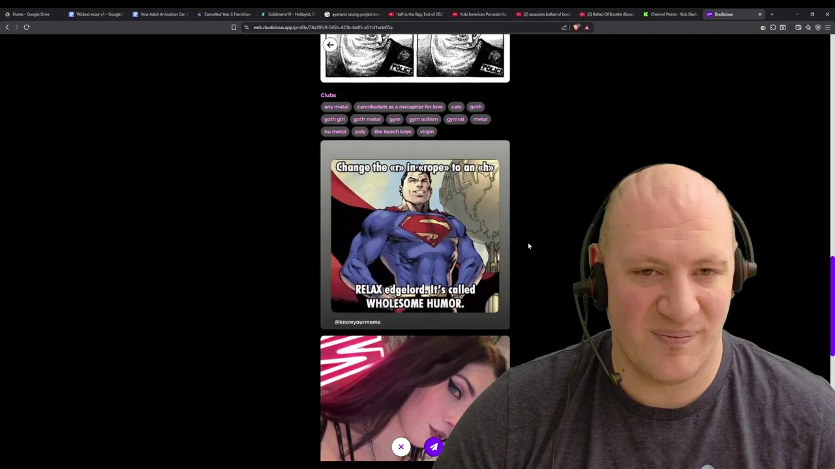This screenshot has width=835, height=469.
Task: Click the browser back navigation arrow
Action: pyautogui.click(x=7, y=27)
